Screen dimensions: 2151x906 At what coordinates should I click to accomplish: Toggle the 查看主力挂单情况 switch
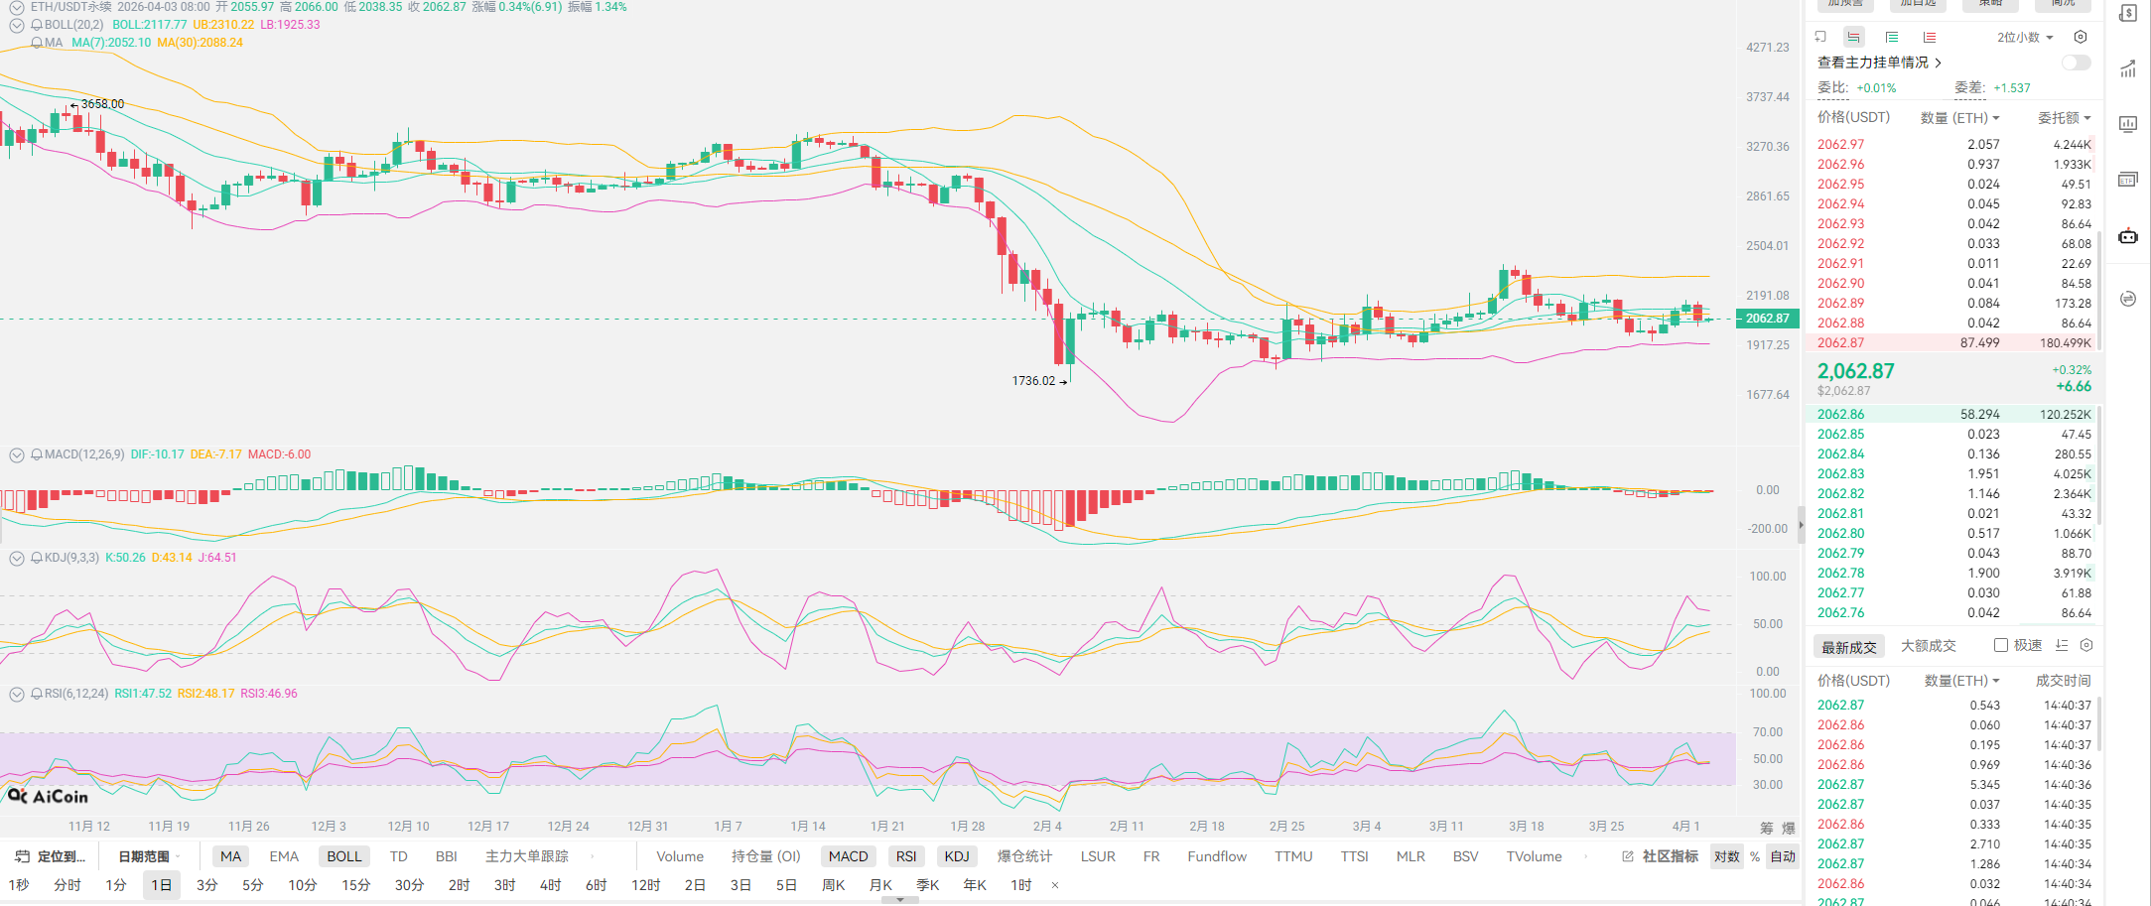(2076, 63)
